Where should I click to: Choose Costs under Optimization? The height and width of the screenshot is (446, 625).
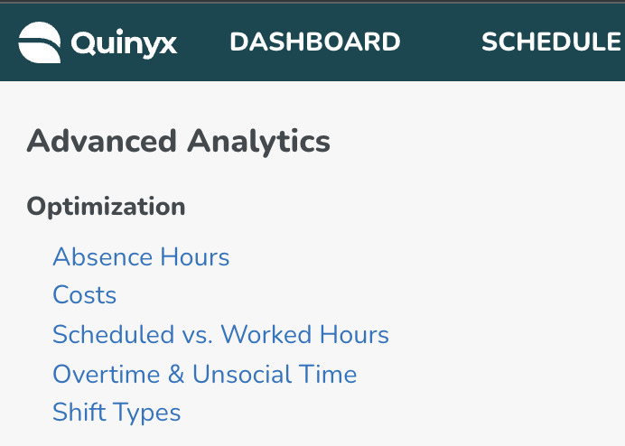point(85,295)
